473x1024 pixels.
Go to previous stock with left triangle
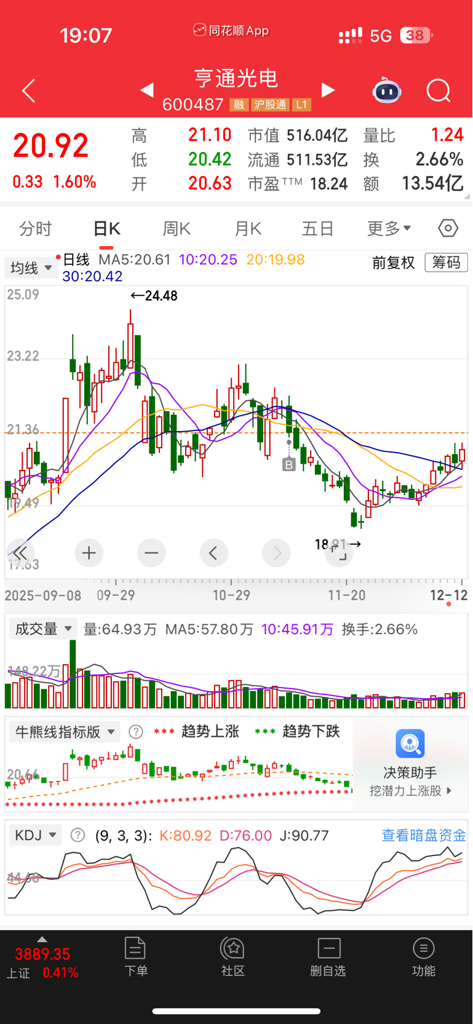tap(146, 90)
